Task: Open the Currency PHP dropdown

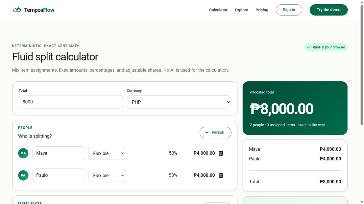Action: pos(179,102)
